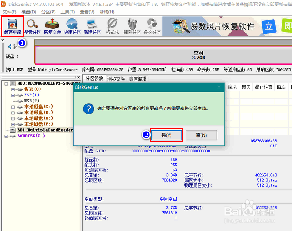292x231 pixels.
Task: Switch to the 扇区编辑 tab
Action: tap(138, 79)
